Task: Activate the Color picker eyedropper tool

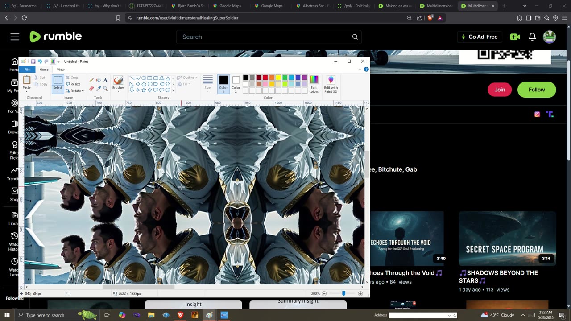Action: coord(98,88)
